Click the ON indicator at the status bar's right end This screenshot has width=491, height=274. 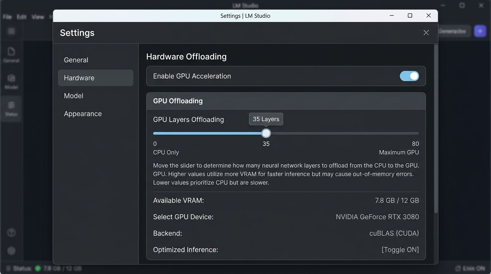470,268
